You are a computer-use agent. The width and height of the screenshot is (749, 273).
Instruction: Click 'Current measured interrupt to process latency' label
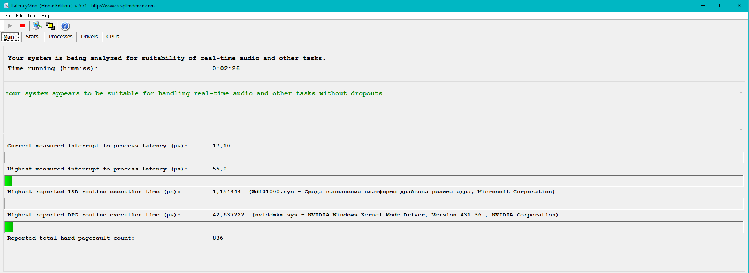pos(97,146)
